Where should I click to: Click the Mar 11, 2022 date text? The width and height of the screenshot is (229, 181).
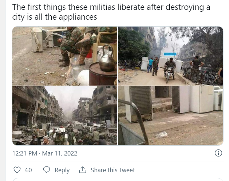pyautogui.click(x=61, y=153)
